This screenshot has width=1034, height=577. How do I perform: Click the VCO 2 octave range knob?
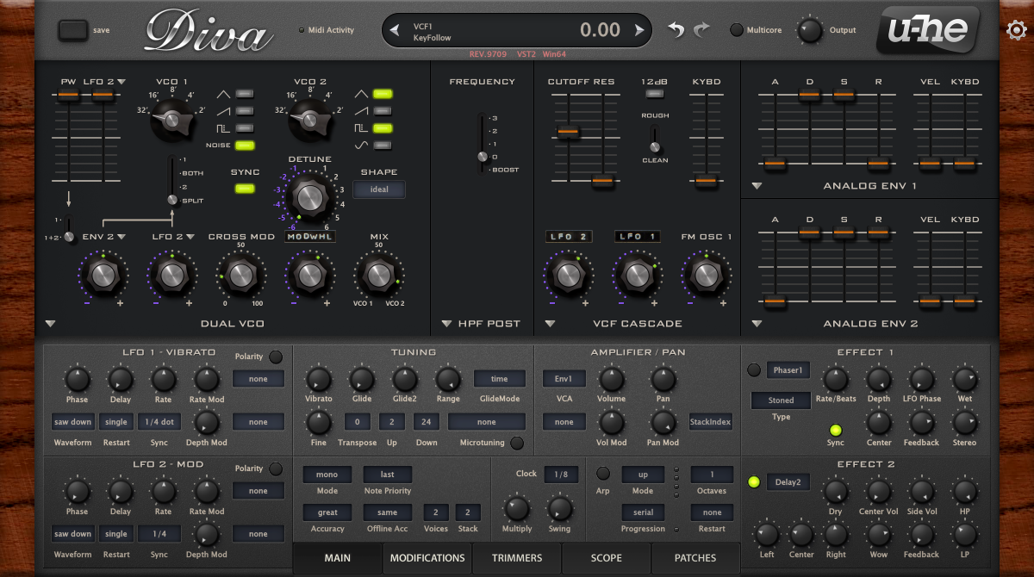pos(309,121)
